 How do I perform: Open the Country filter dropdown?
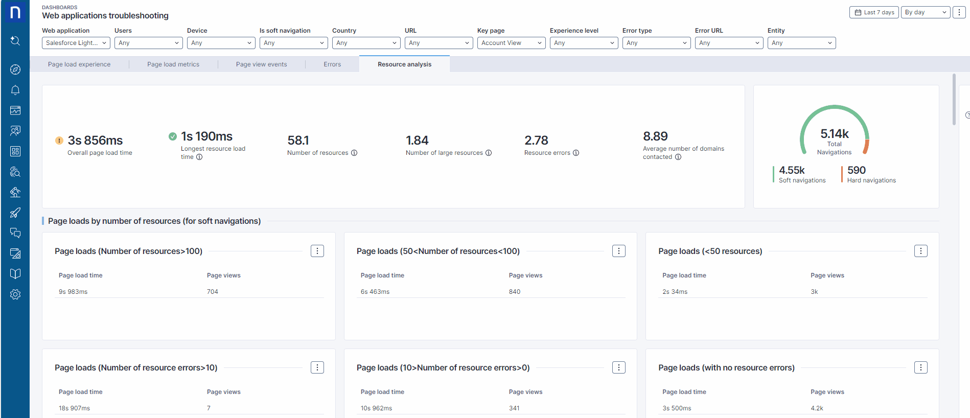[366, 43]
